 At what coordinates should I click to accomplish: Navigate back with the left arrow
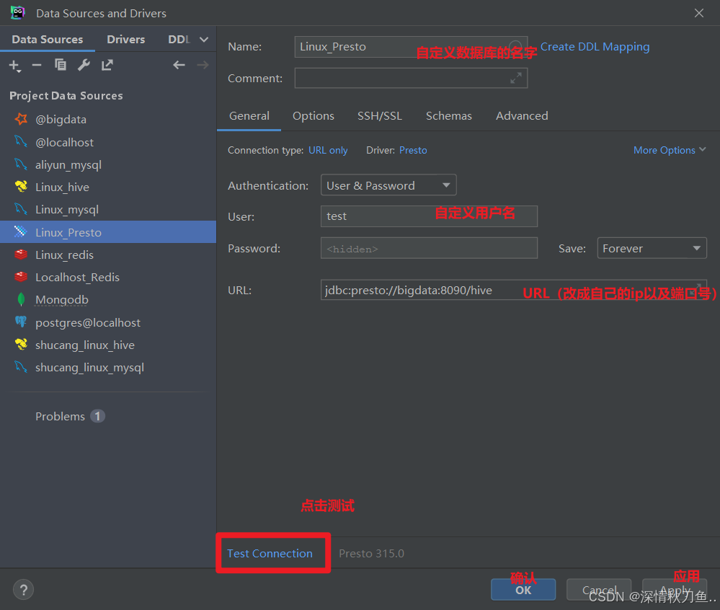pos(179,65)
